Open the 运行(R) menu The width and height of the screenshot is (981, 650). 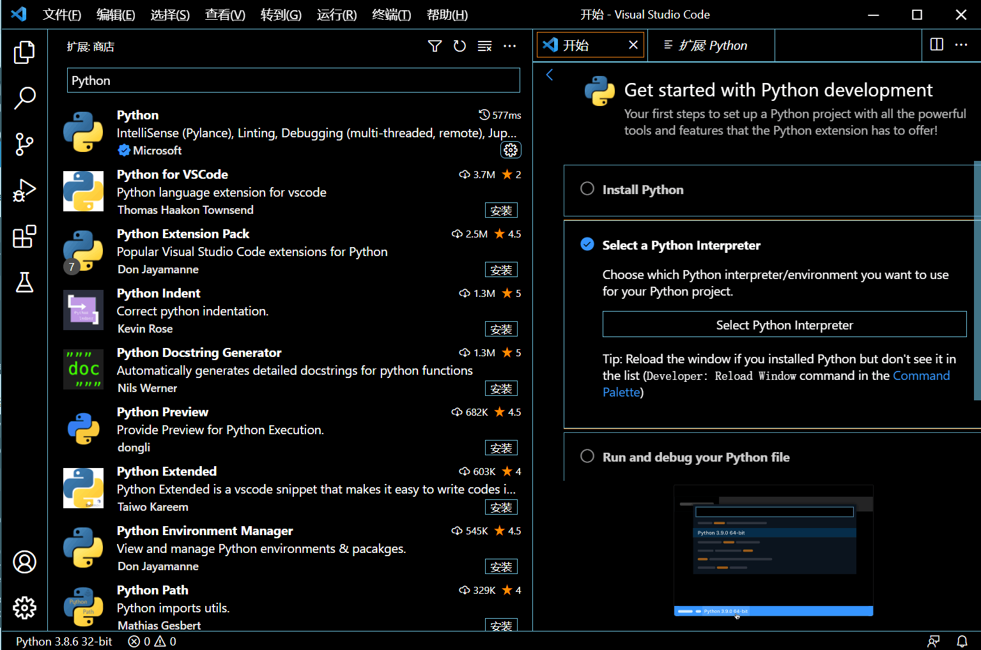[337, 15]
